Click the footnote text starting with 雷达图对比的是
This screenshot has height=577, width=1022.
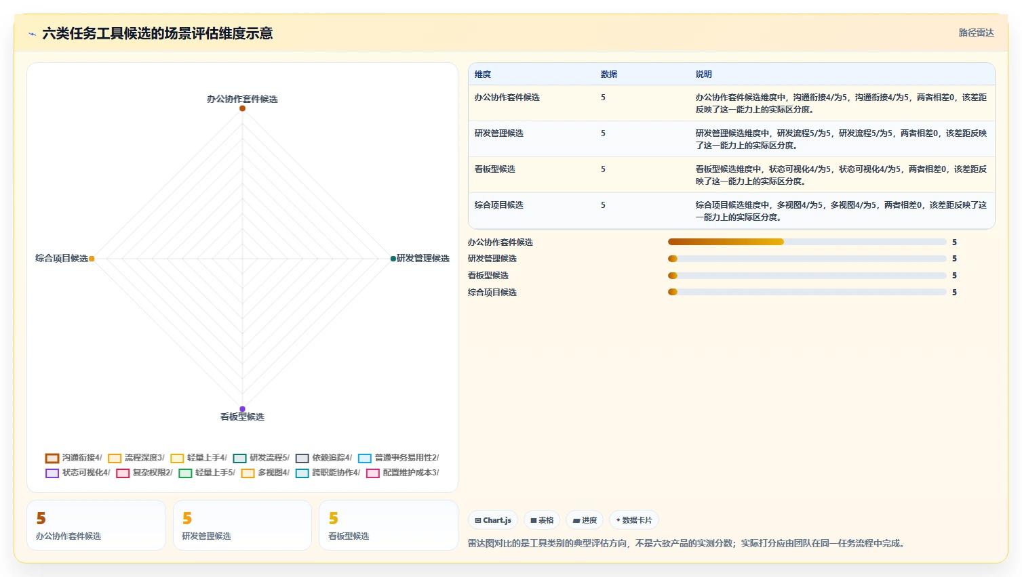click(x=687, y=543)
